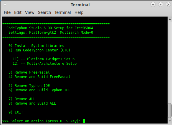Close the Terminal window
Image resolution: width=172 pixels, height=125 pixels.
point(168,5)
